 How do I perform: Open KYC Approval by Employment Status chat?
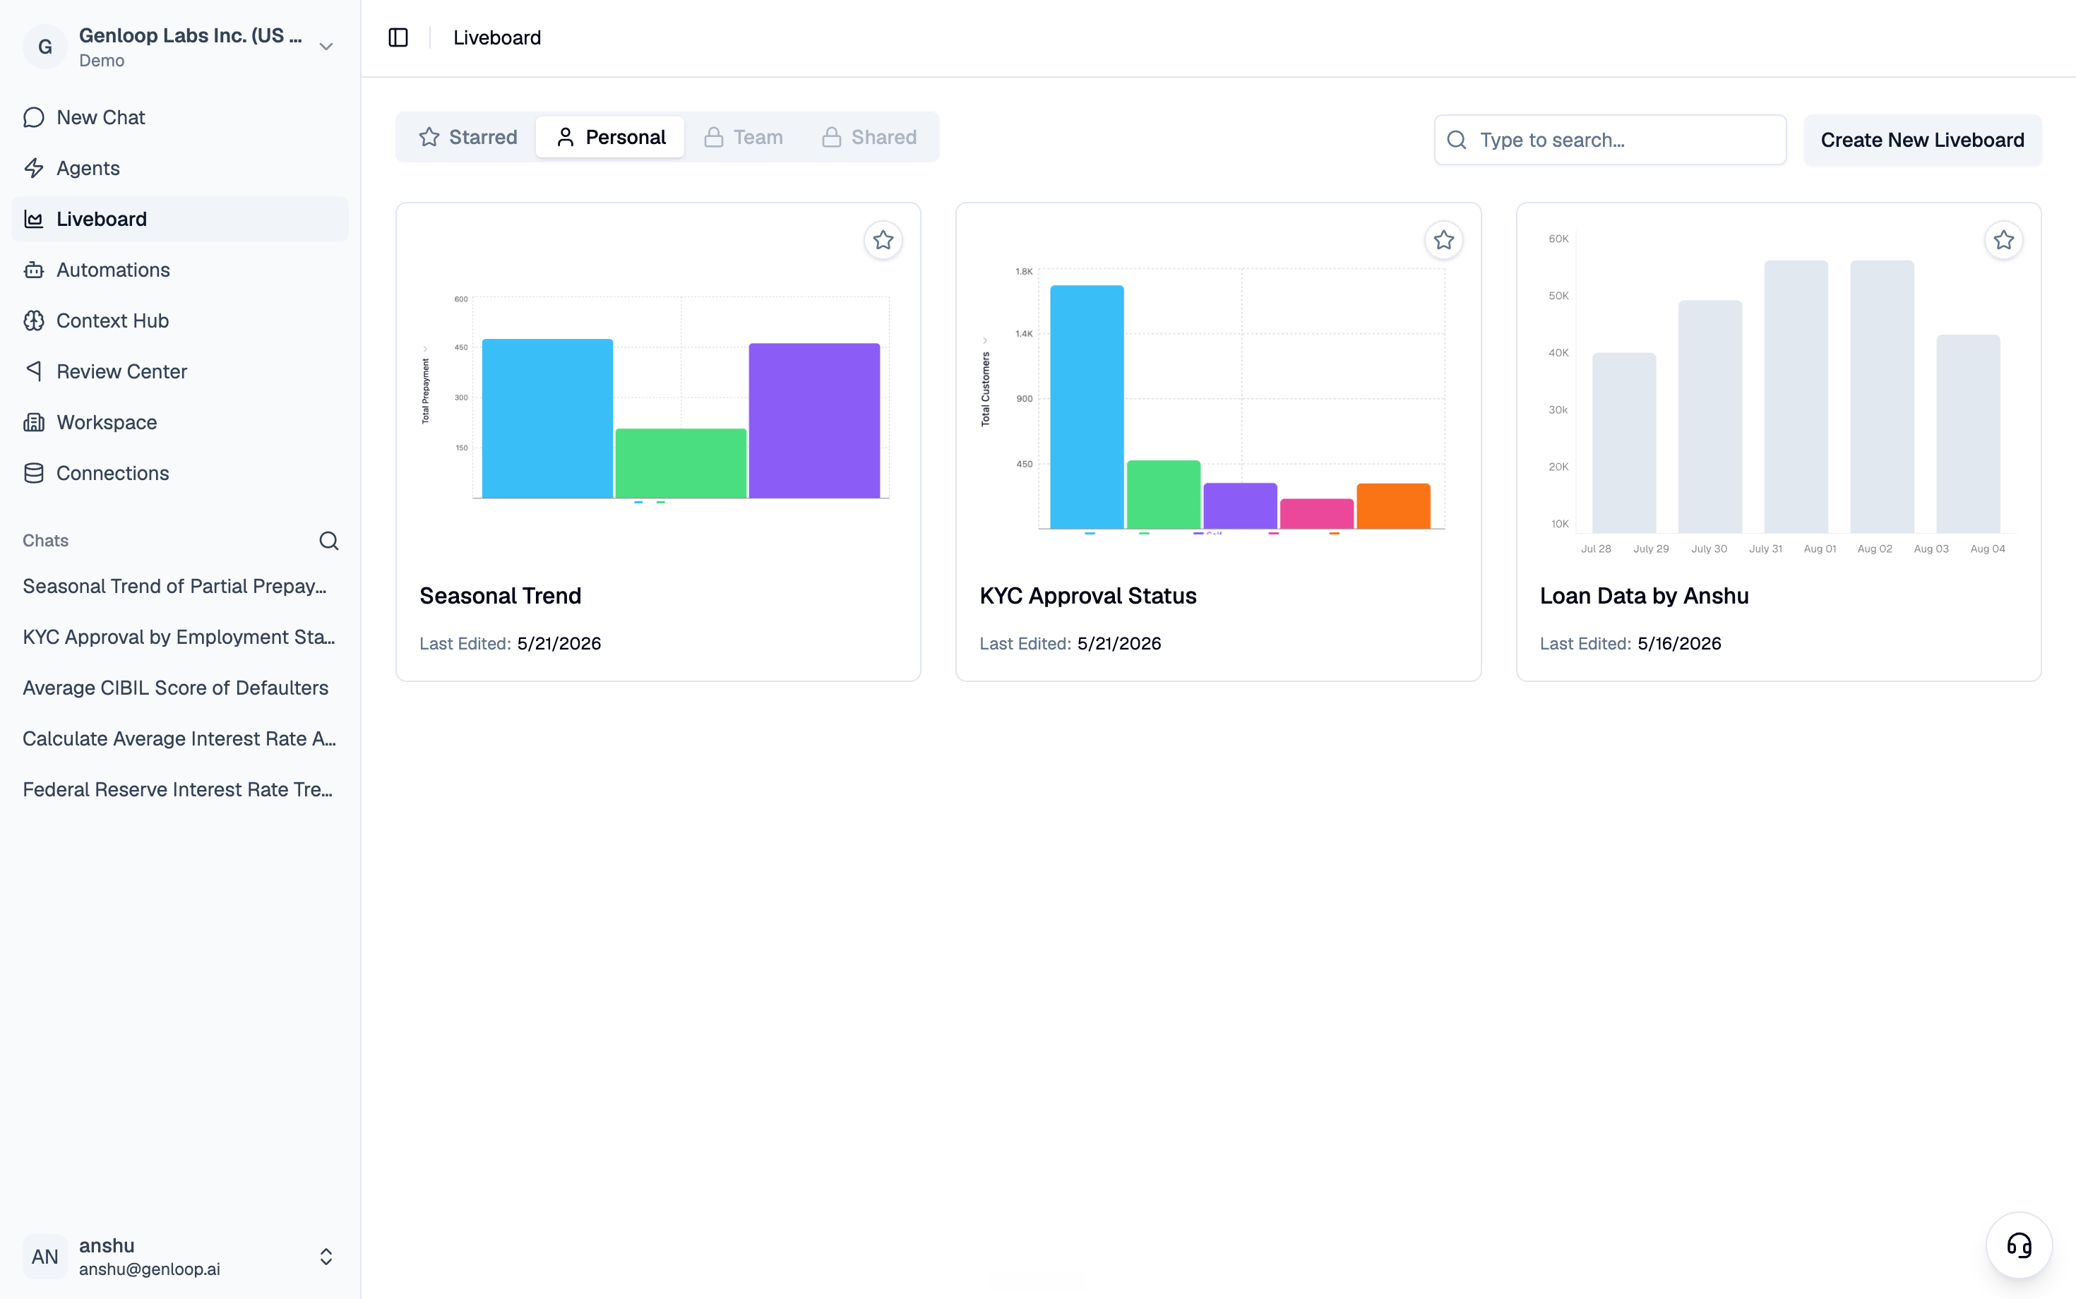click(x=179, y=637)
